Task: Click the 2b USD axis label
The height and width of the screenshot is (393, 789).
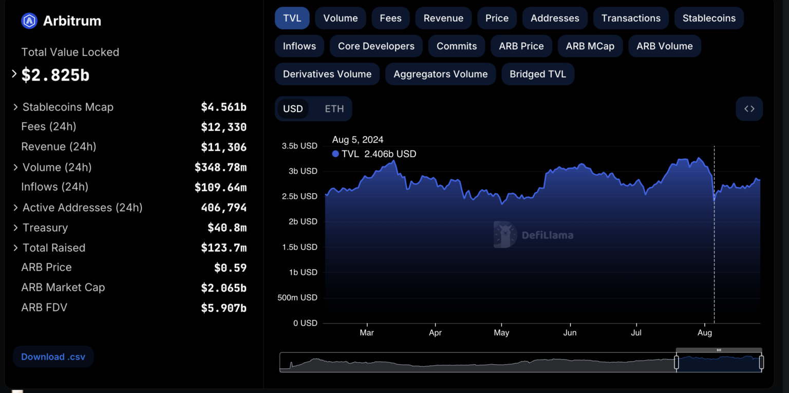Action: (x=303, y=221)
